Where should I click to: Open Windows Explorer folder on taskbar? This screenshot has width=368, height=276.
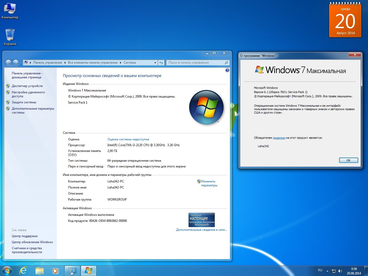click(39, 271)
